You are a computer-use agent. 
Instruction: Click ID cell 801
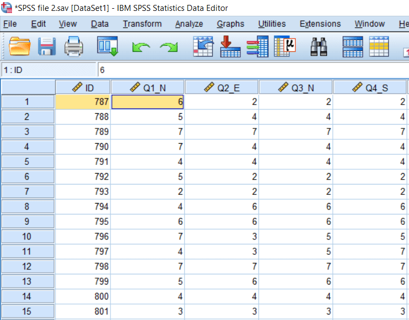(x=83, y=311)
